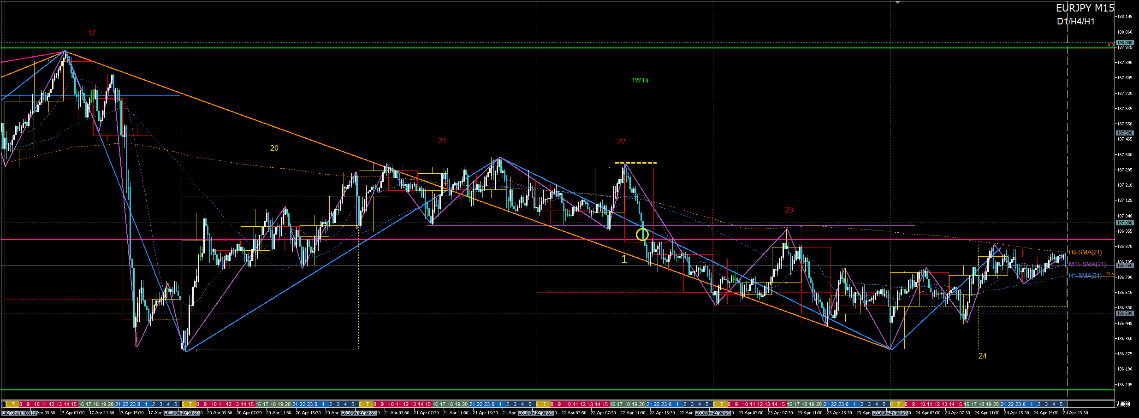Click the 188.000 price level tag

1124,43
